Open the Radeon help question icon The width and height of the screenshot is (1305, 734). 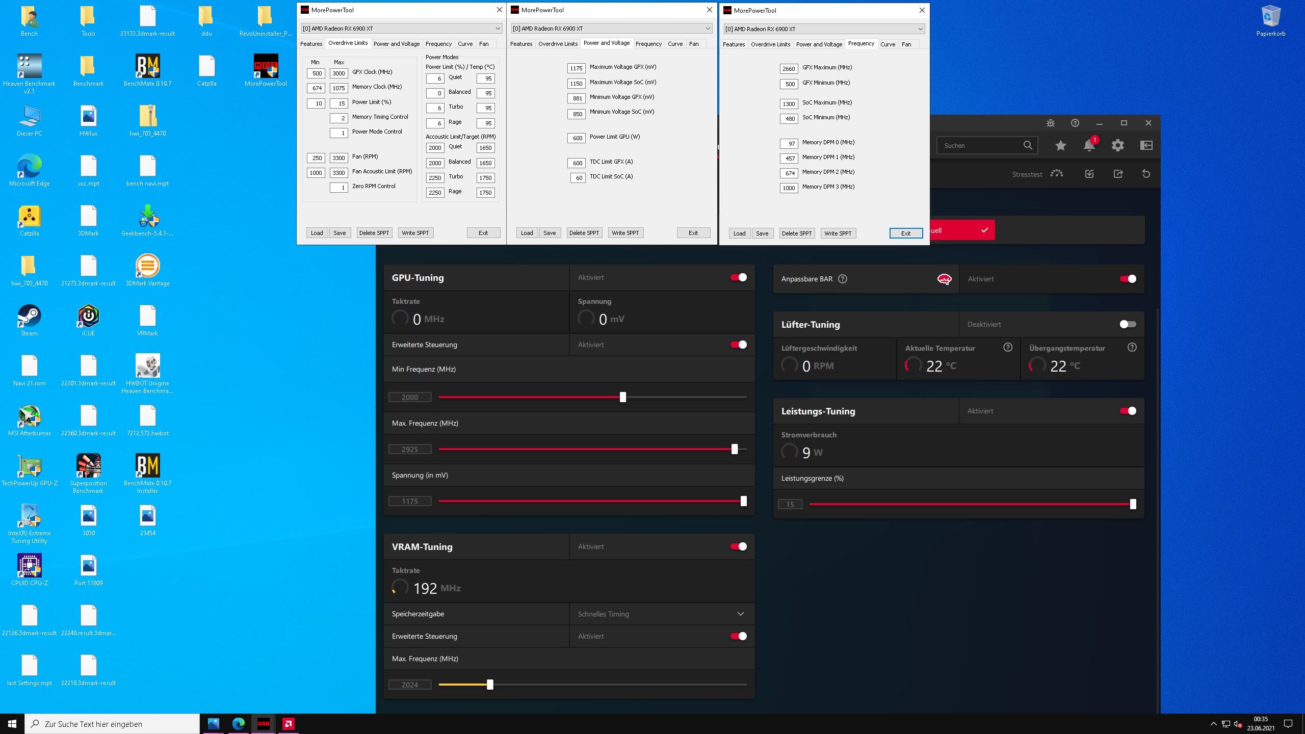(x=1075, y=123)
